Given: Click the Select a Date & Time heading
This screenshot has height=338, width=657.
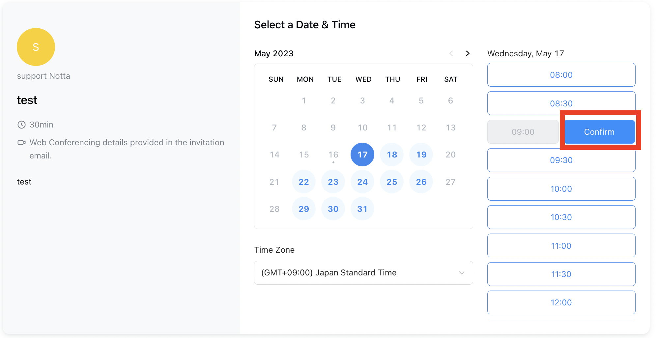Looking at the screenshot, I should [x=305, y=25].
